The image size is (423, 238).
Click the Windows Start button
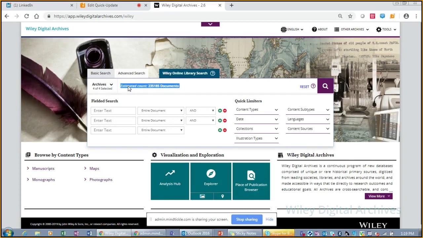click(8, 233)
